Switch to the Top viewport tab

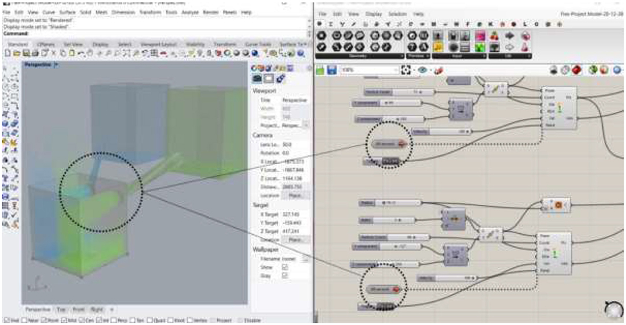(61, 309)
